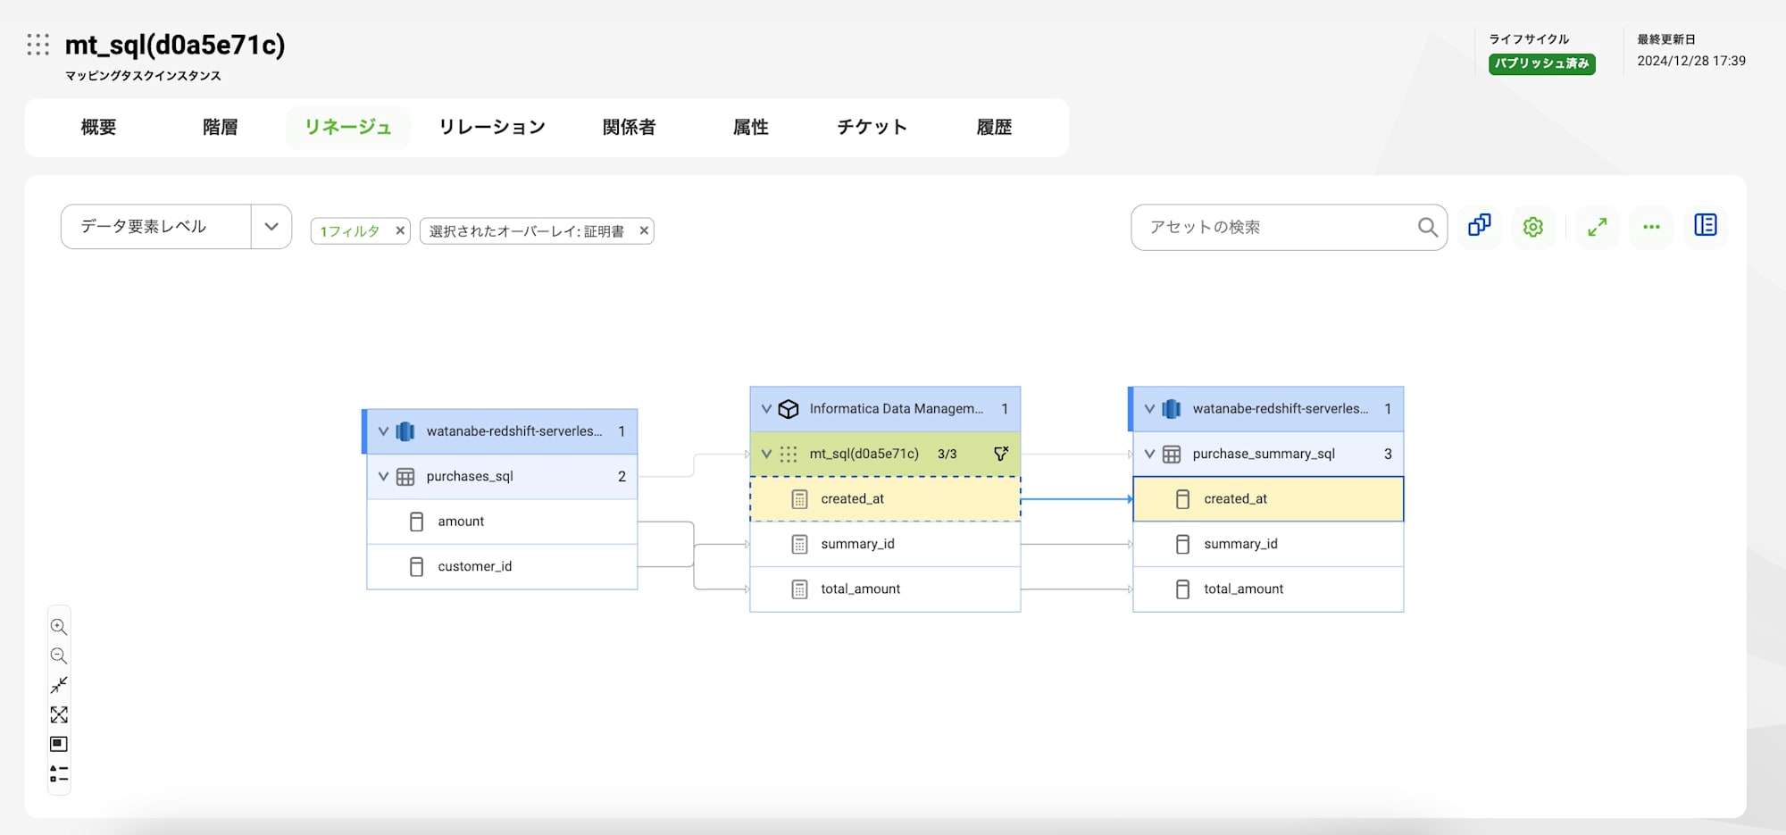Click the パブリッシュ済み lifecycle badge
1786x835 pixels.
coord(1542,63)
